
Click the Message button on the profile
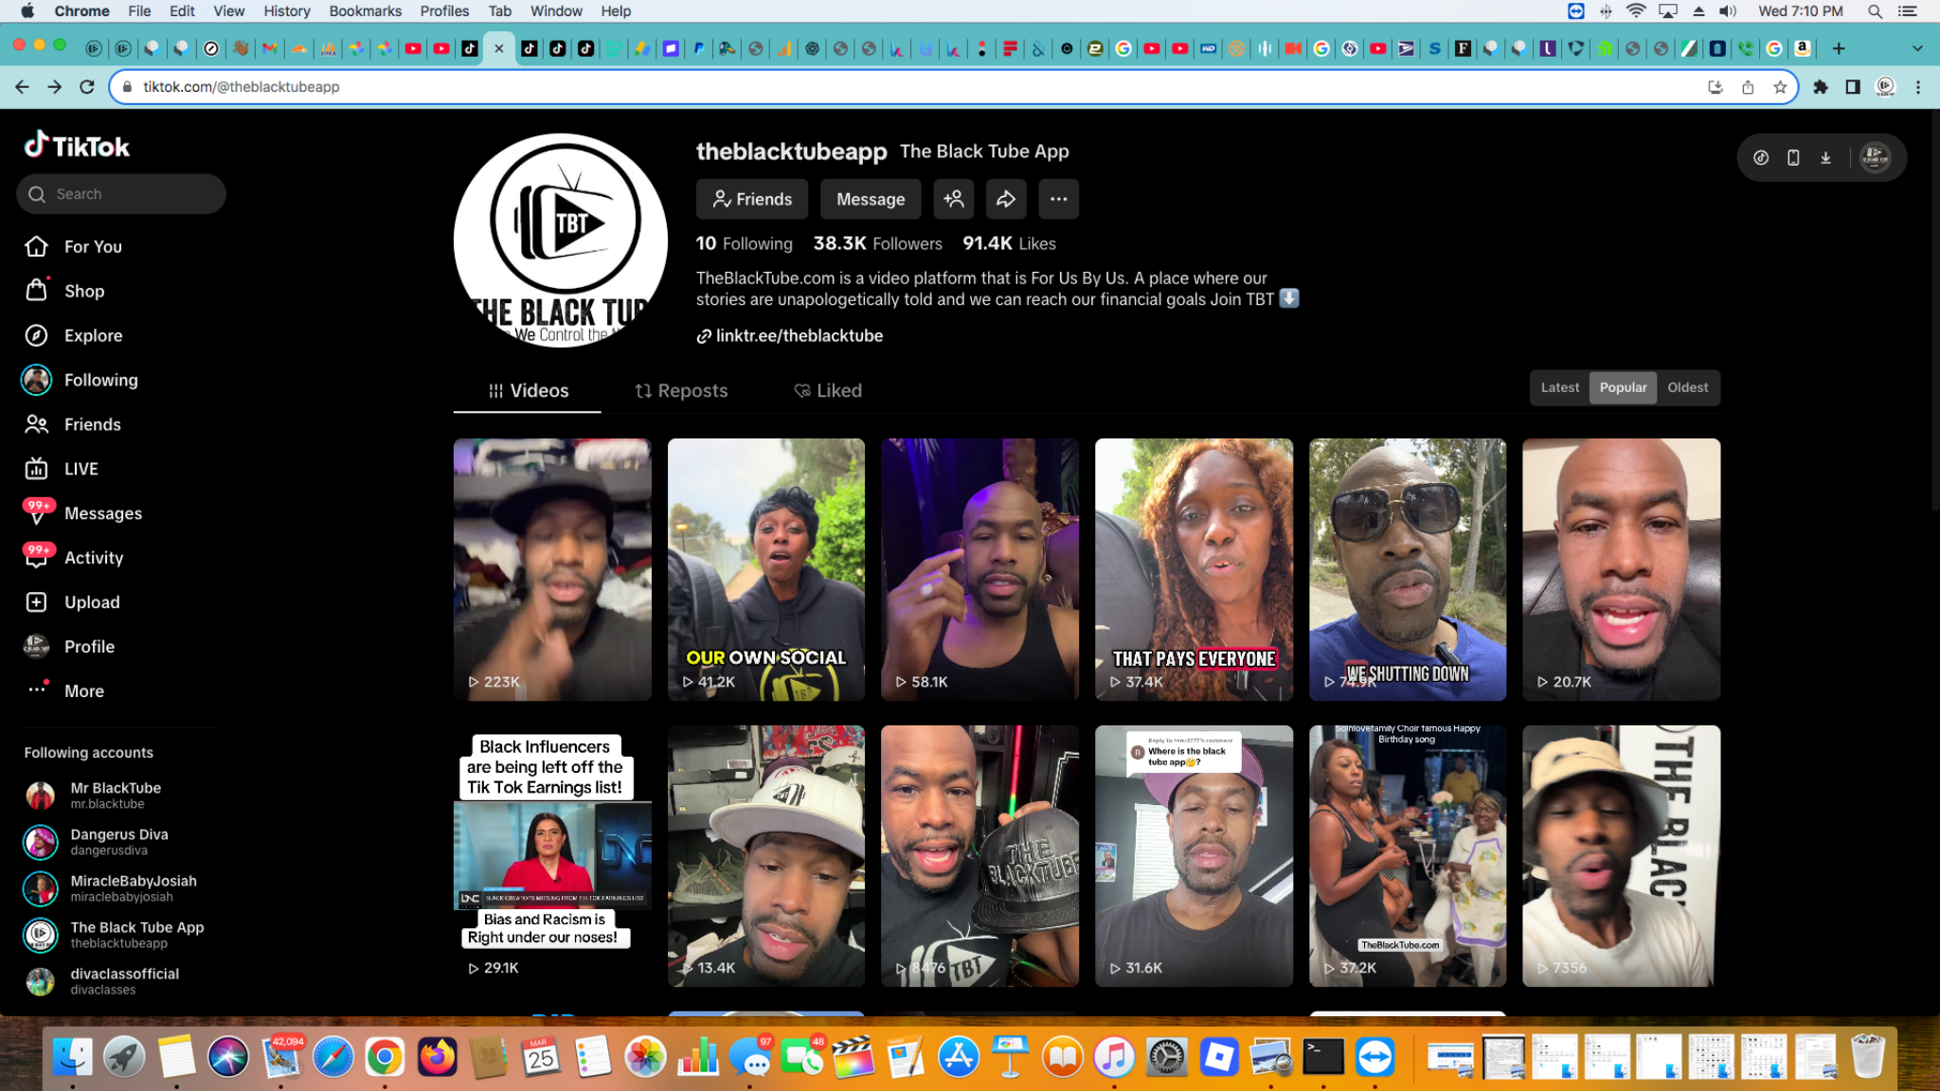coord(870,199)
